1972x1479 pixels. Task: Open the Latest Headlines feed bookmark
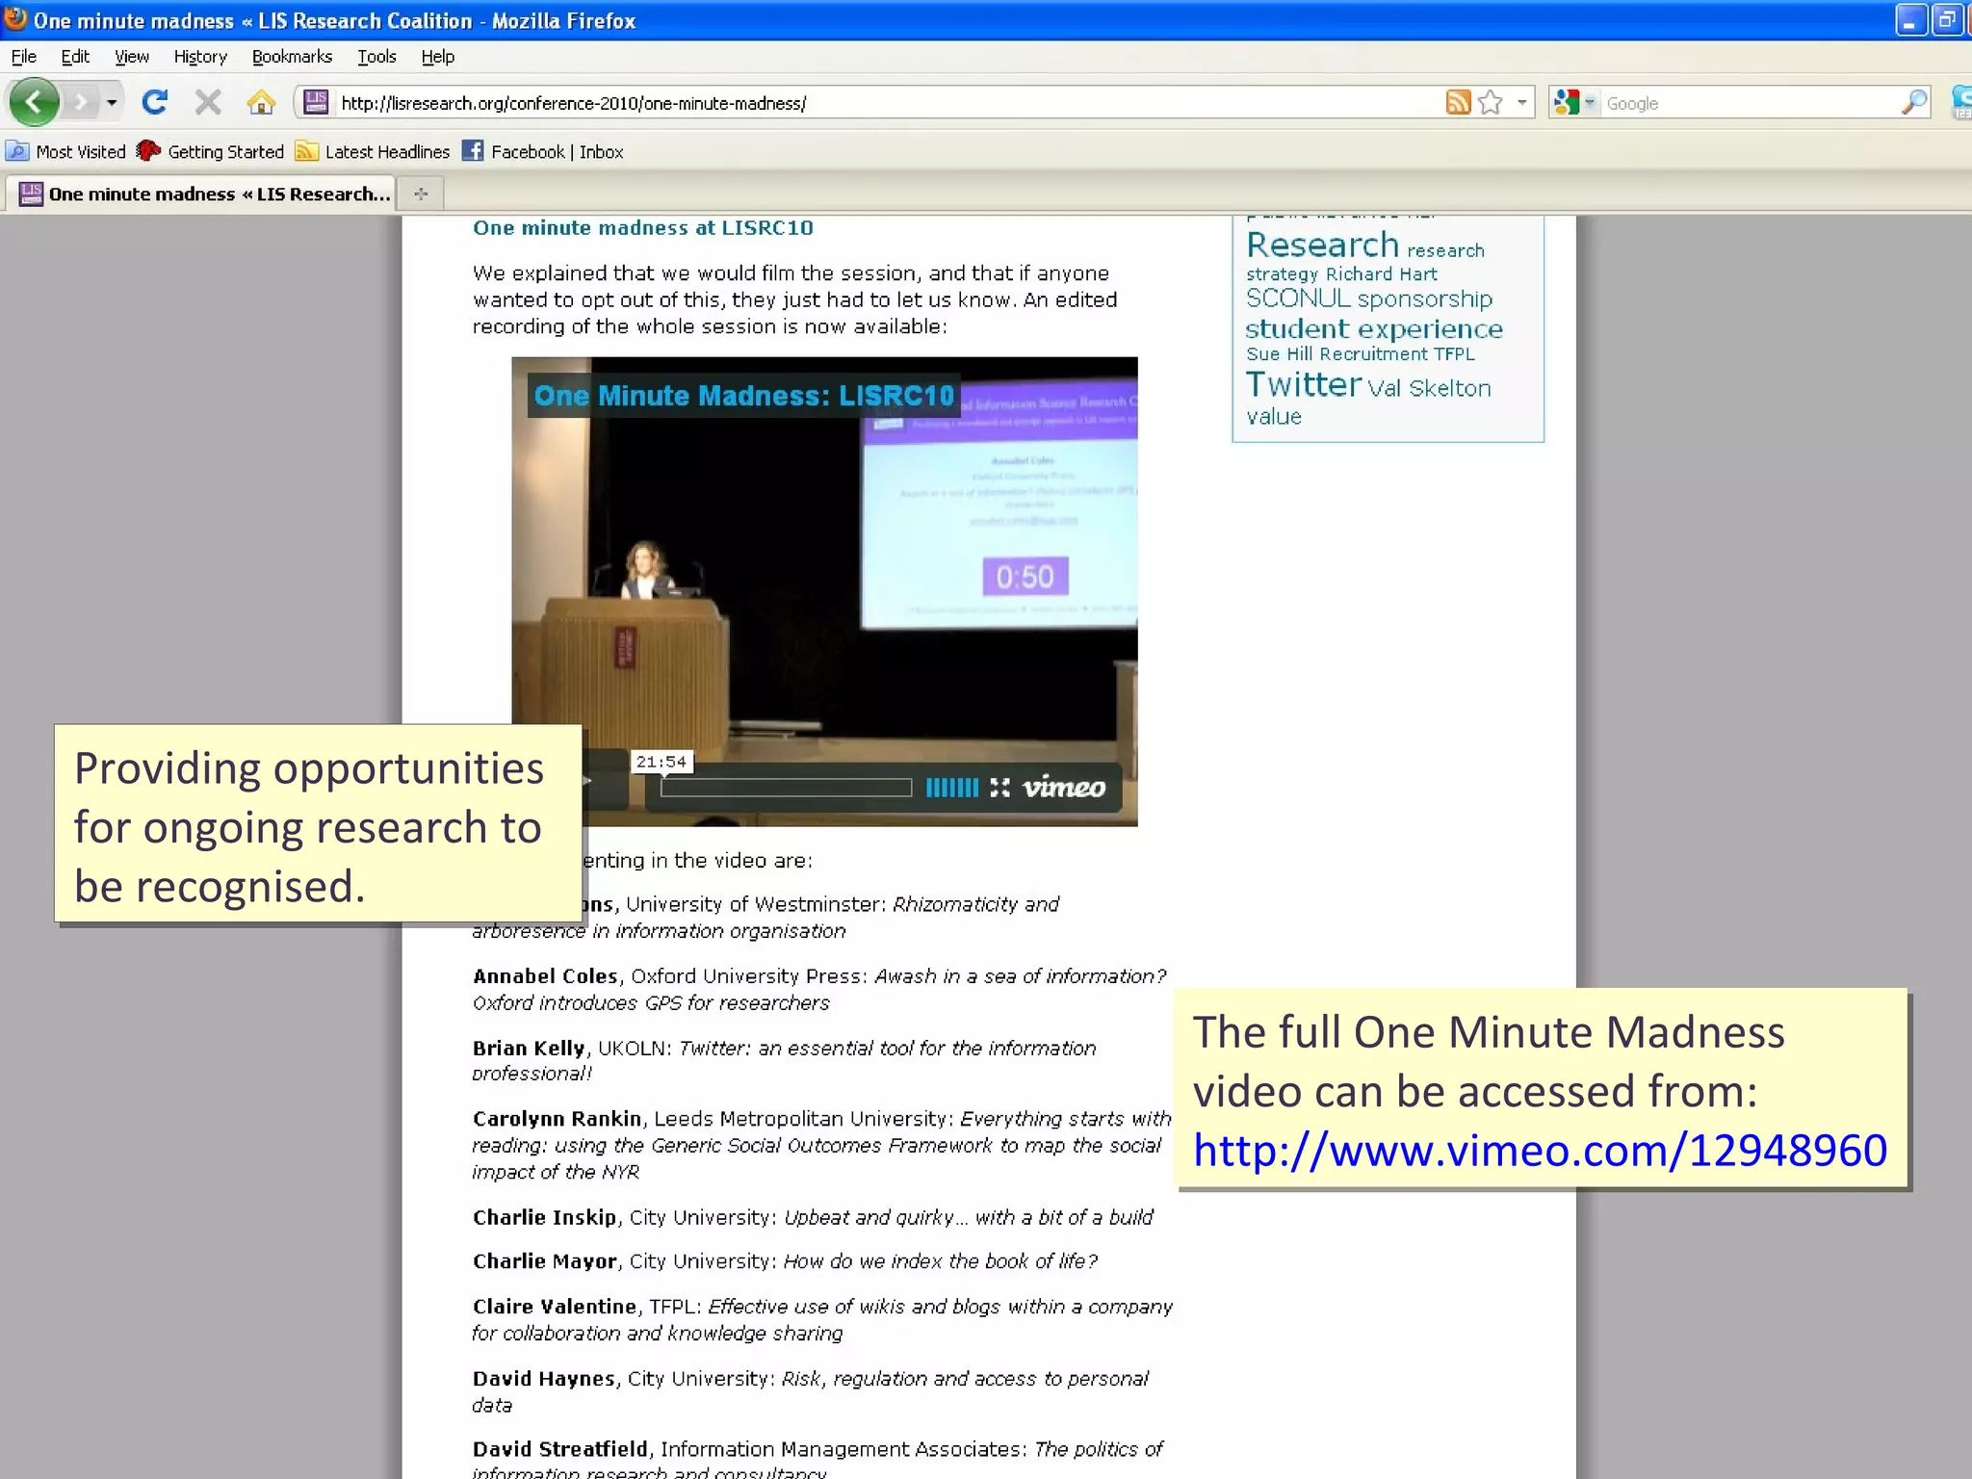(373, 151)
